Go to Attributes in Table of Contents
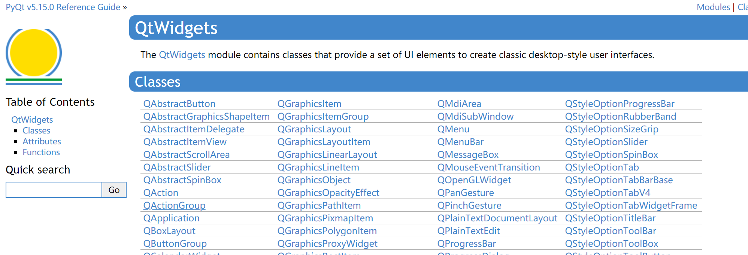The image size is (748, 255). 42,141
